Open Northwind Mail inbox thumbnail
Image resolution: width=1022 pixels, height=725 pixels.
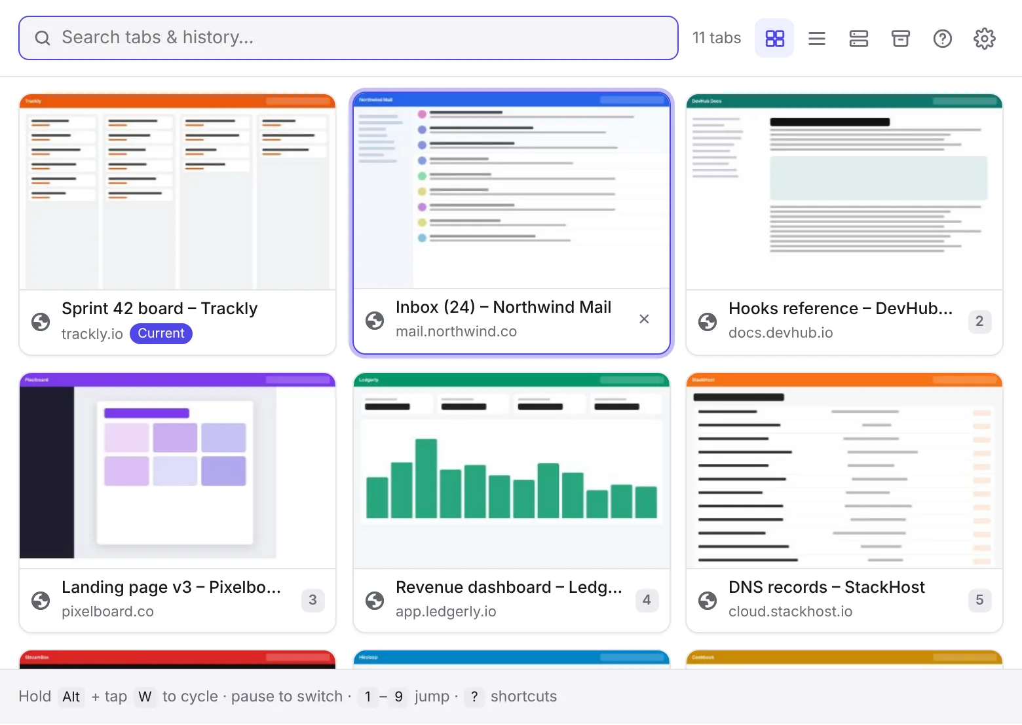512,190
